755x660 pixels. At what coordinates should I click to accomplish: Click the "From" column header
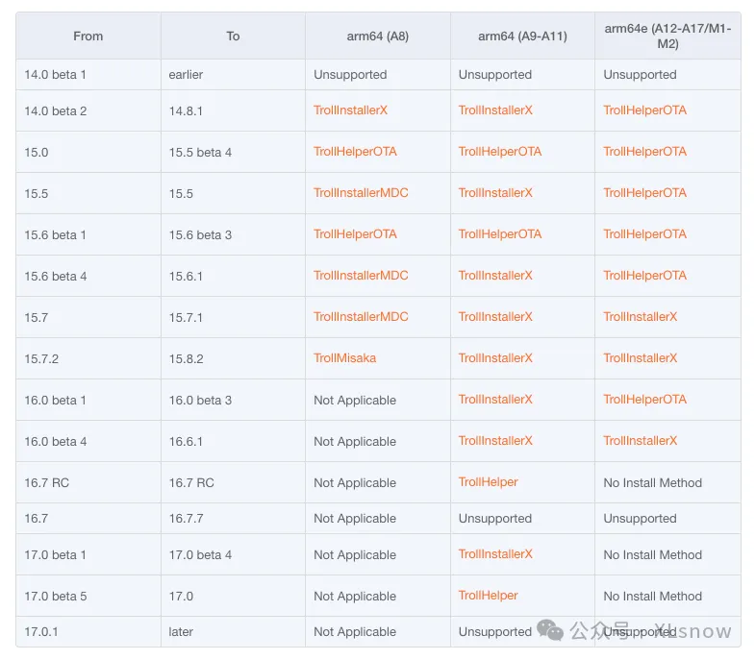[88, 37]
